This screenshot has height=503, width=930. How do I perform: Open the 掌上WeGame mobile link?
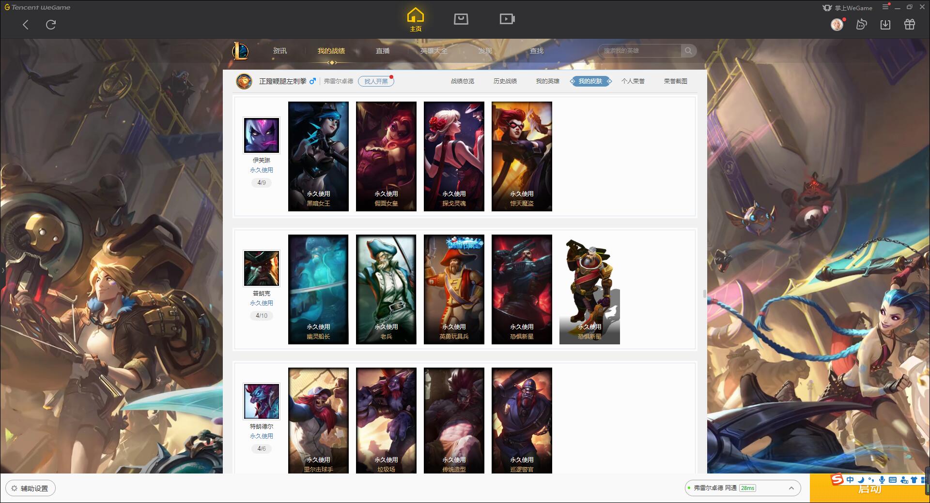[x=848, y=8]
